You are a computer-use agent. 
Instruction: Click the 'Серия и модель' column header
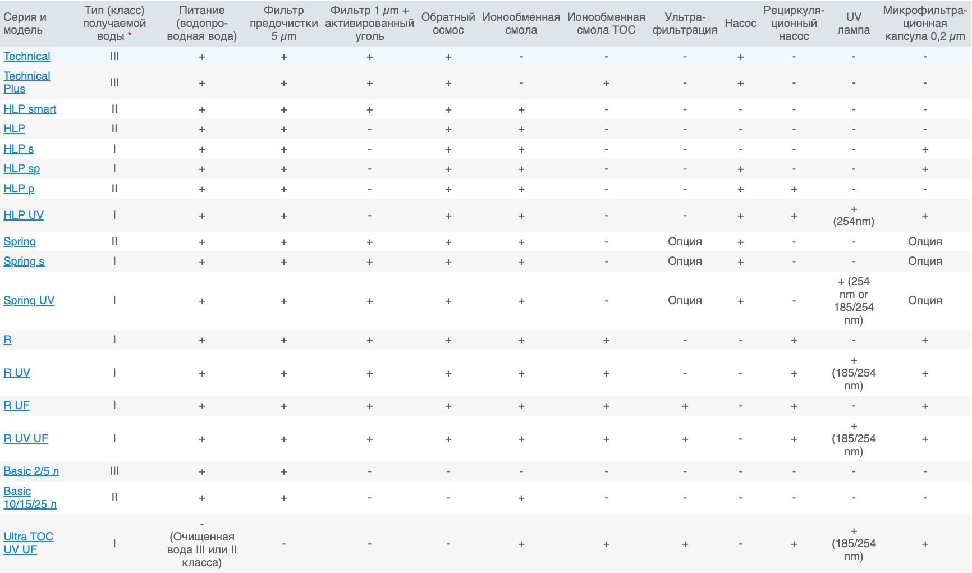tap(25, 24)
